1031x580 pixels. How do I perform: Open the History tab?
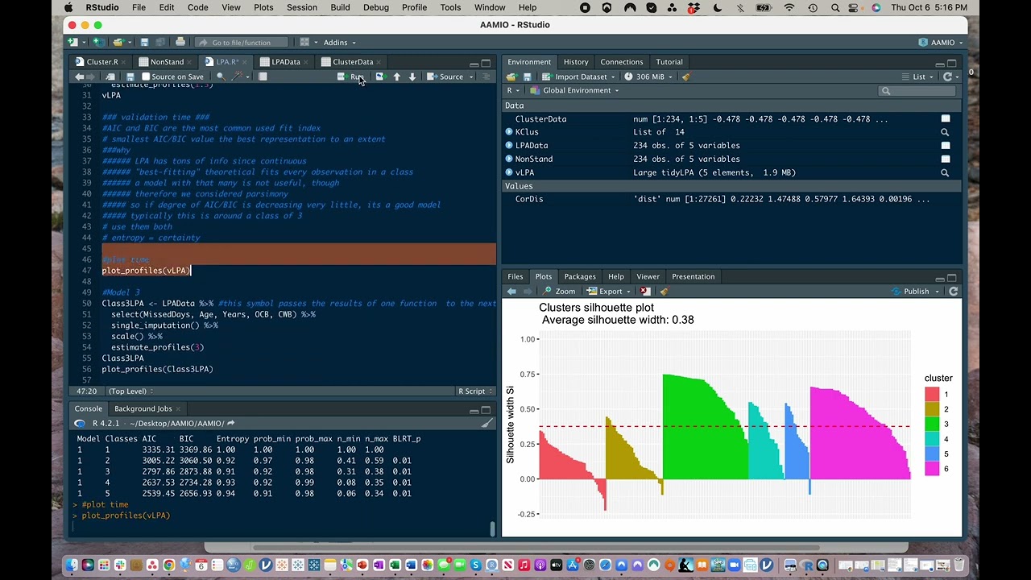576,62
